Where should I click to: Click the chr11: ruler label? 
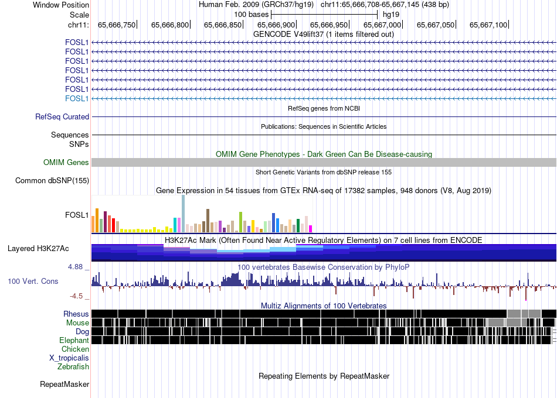pyautogui.click(x=78, y=25)
